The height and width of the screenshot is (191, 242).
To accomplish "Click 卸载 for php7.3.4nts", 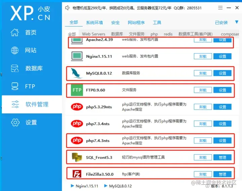I will pyautogui.click(x=203, y=124).
